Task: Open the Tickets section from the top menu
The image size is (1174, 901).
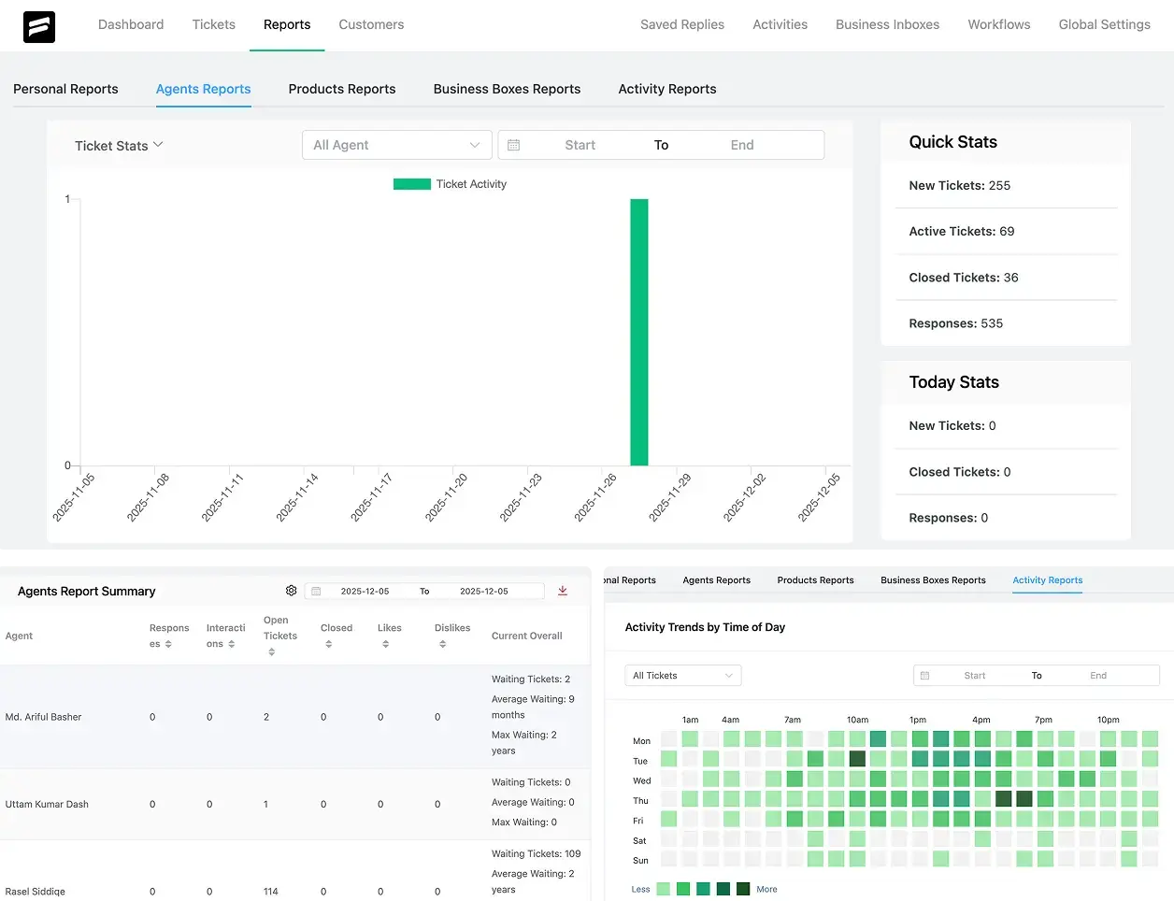Action: (213, 25)
